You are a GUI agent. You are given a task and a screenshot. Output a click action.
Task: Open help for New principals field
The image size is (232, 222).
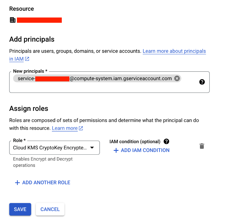coord(202,82)
